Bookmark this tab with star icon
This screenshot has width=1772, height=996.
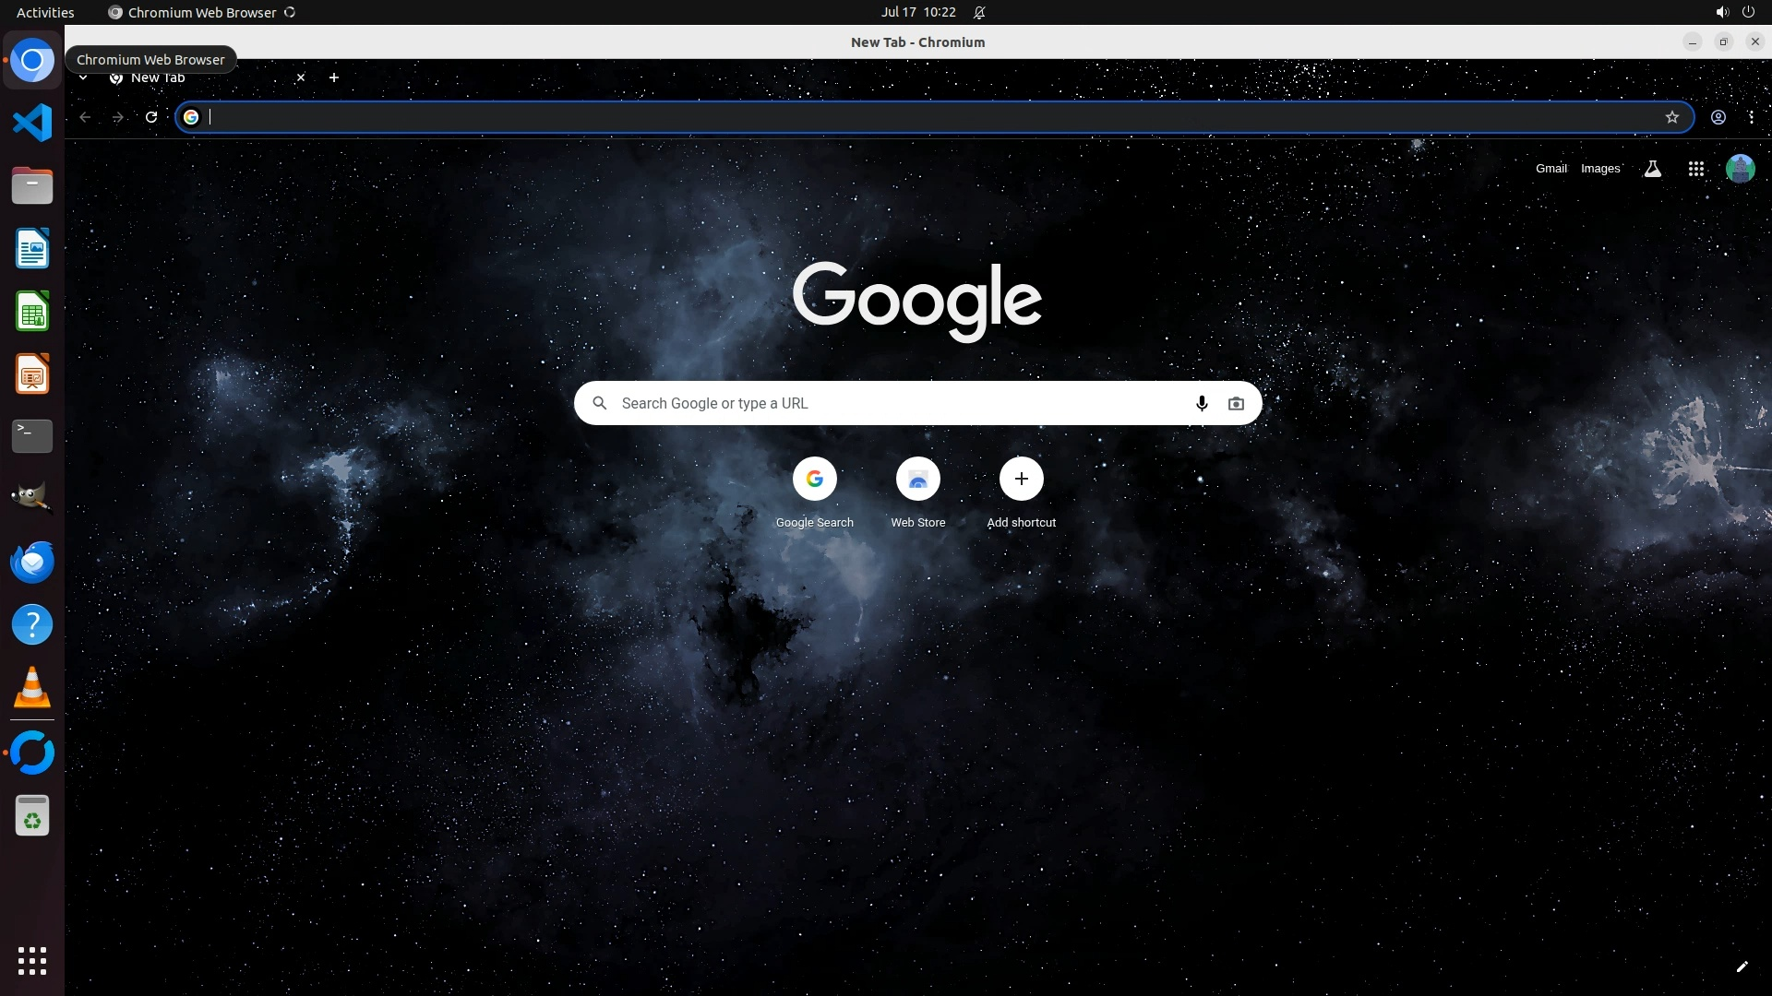click(x=1671, y=117)
